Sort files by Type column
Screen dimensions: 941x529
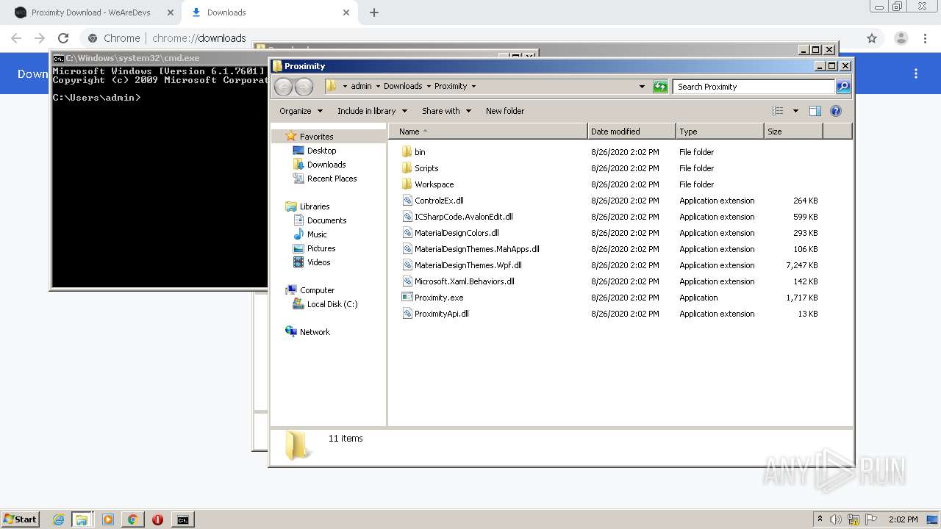pos(720,132)
